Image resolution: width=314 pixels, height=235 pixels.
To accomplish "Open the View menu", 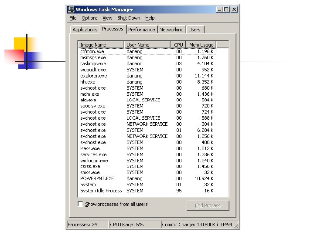I will [x=107, y=18].
